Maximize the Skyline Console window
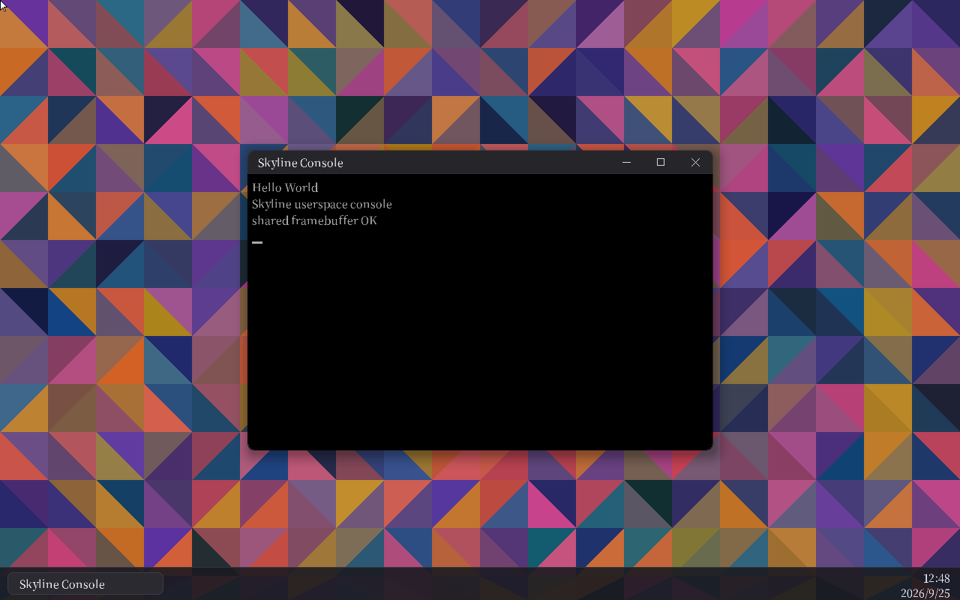Screen dimensions: 960x600 click(661, 163)
